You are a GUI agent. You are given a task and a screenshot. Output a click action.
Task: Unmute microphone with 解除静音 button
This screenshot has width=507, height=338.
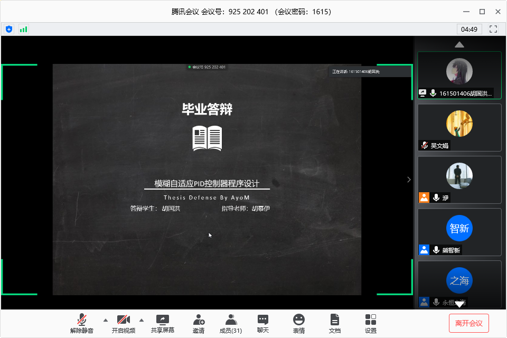pos(82,323)
